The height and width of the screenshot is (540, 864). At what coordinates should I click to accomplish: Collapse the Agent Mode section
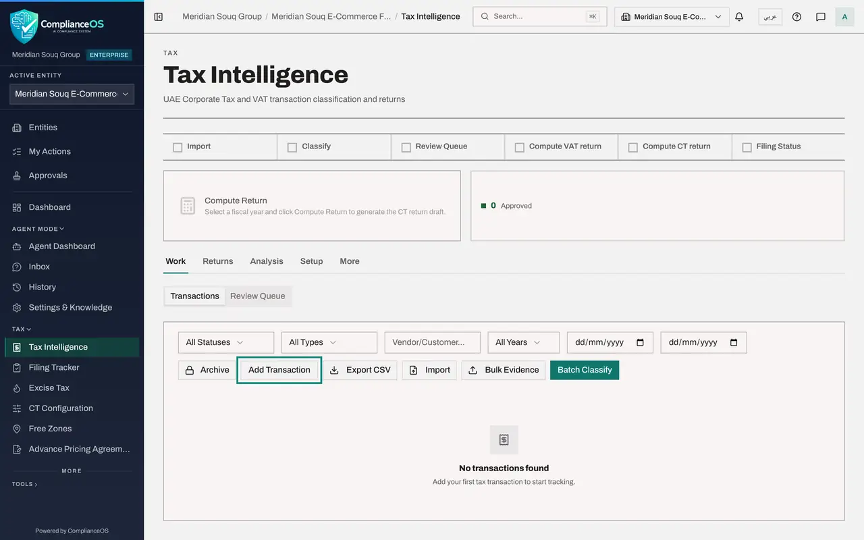[x=38, y=229]
